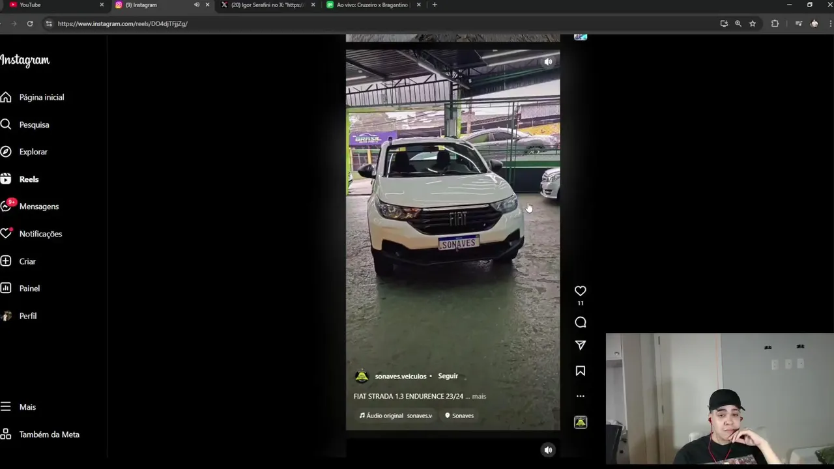This screenshot has height=469, width=834.
Task: Switch to the Igor Serafini X tab
Action: coord(268,5)
